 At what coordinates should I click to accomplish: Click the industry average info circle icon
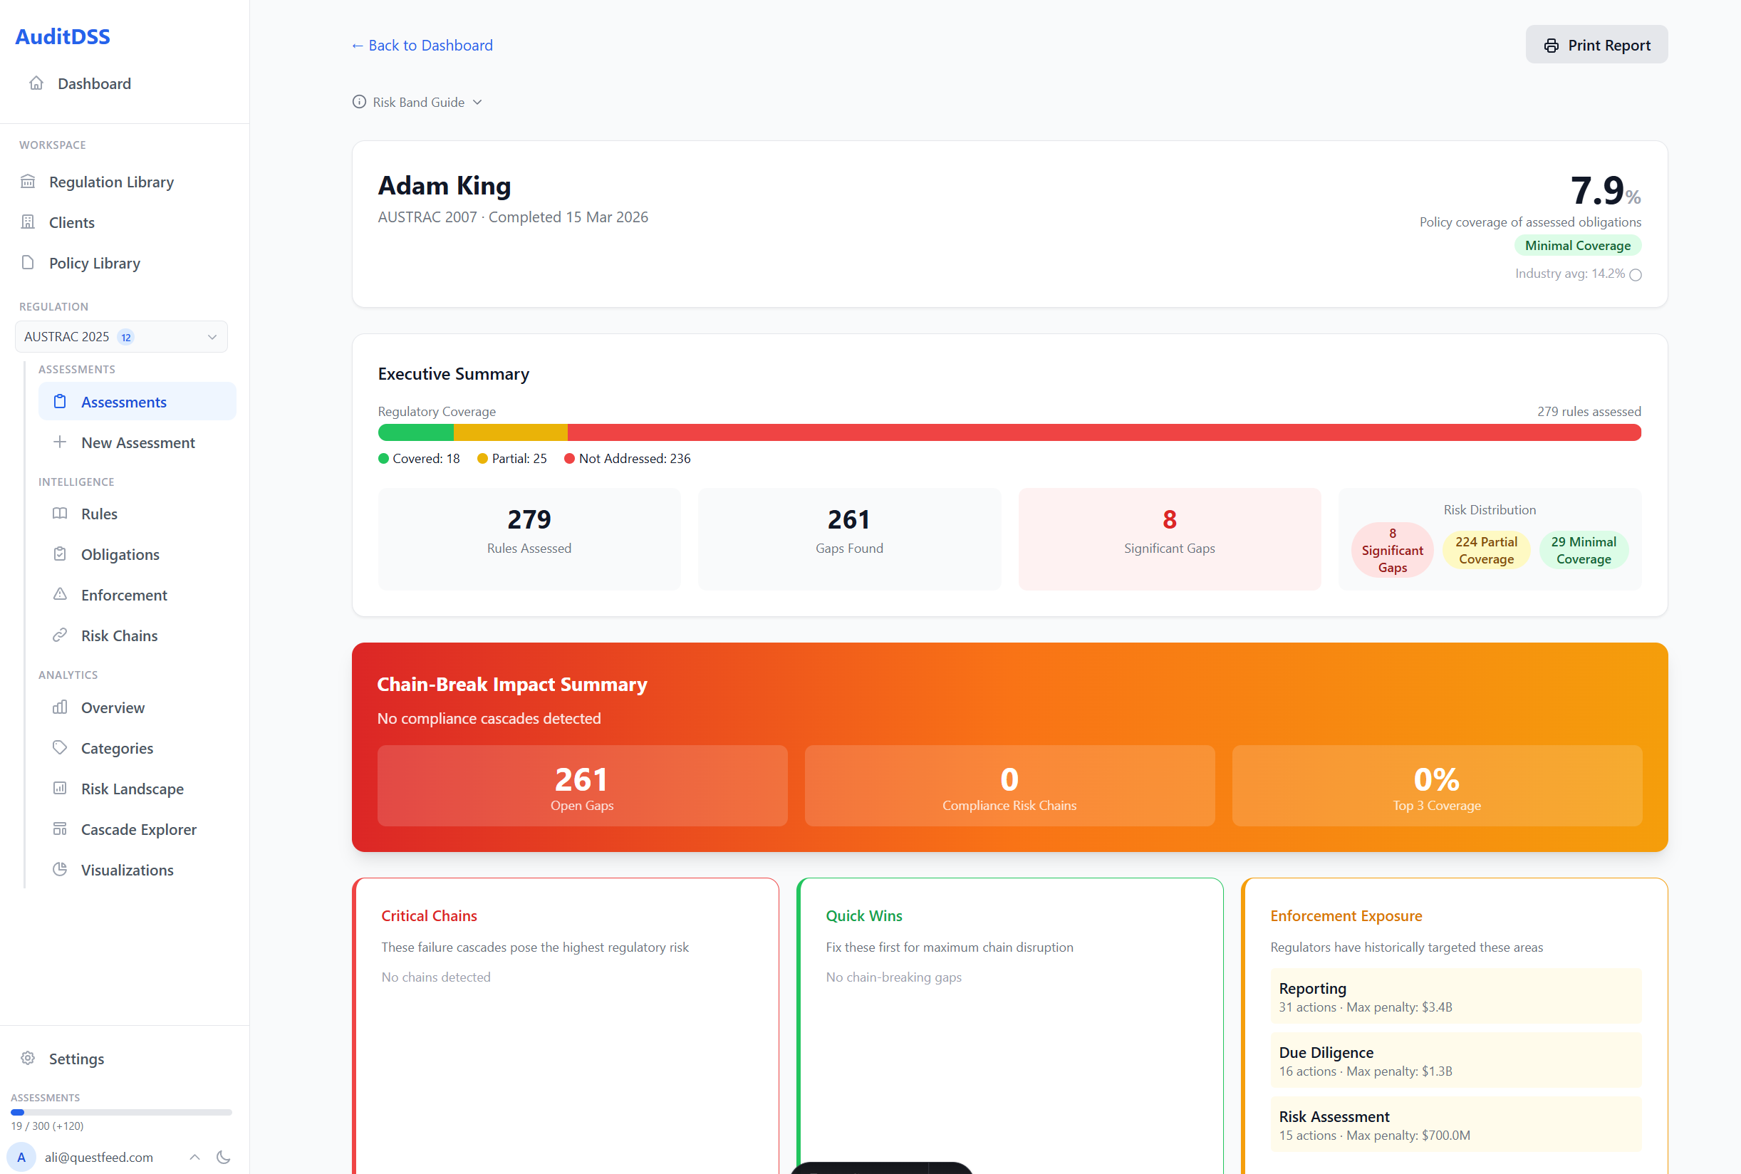click(x=1636, y=275)
